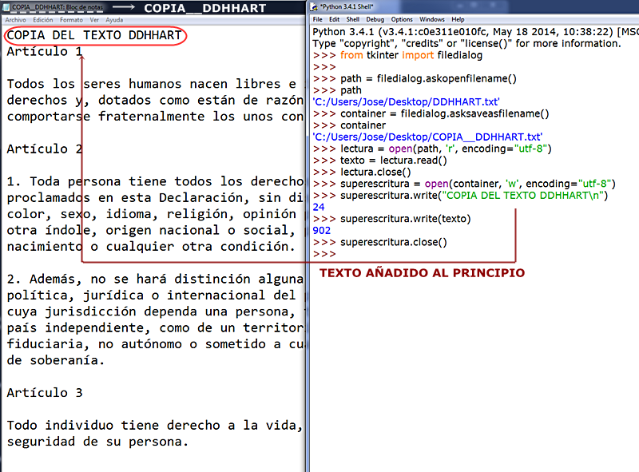Open the Help menu in Python Shell
This screenshot has width=639, height=472.
point(458,18)
